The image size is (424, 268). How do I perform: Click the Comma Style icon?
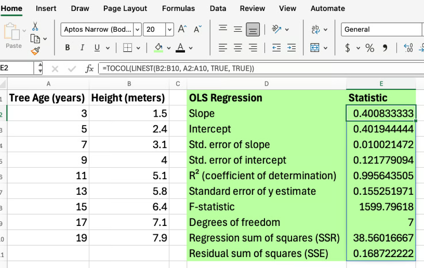coord(385,48)
